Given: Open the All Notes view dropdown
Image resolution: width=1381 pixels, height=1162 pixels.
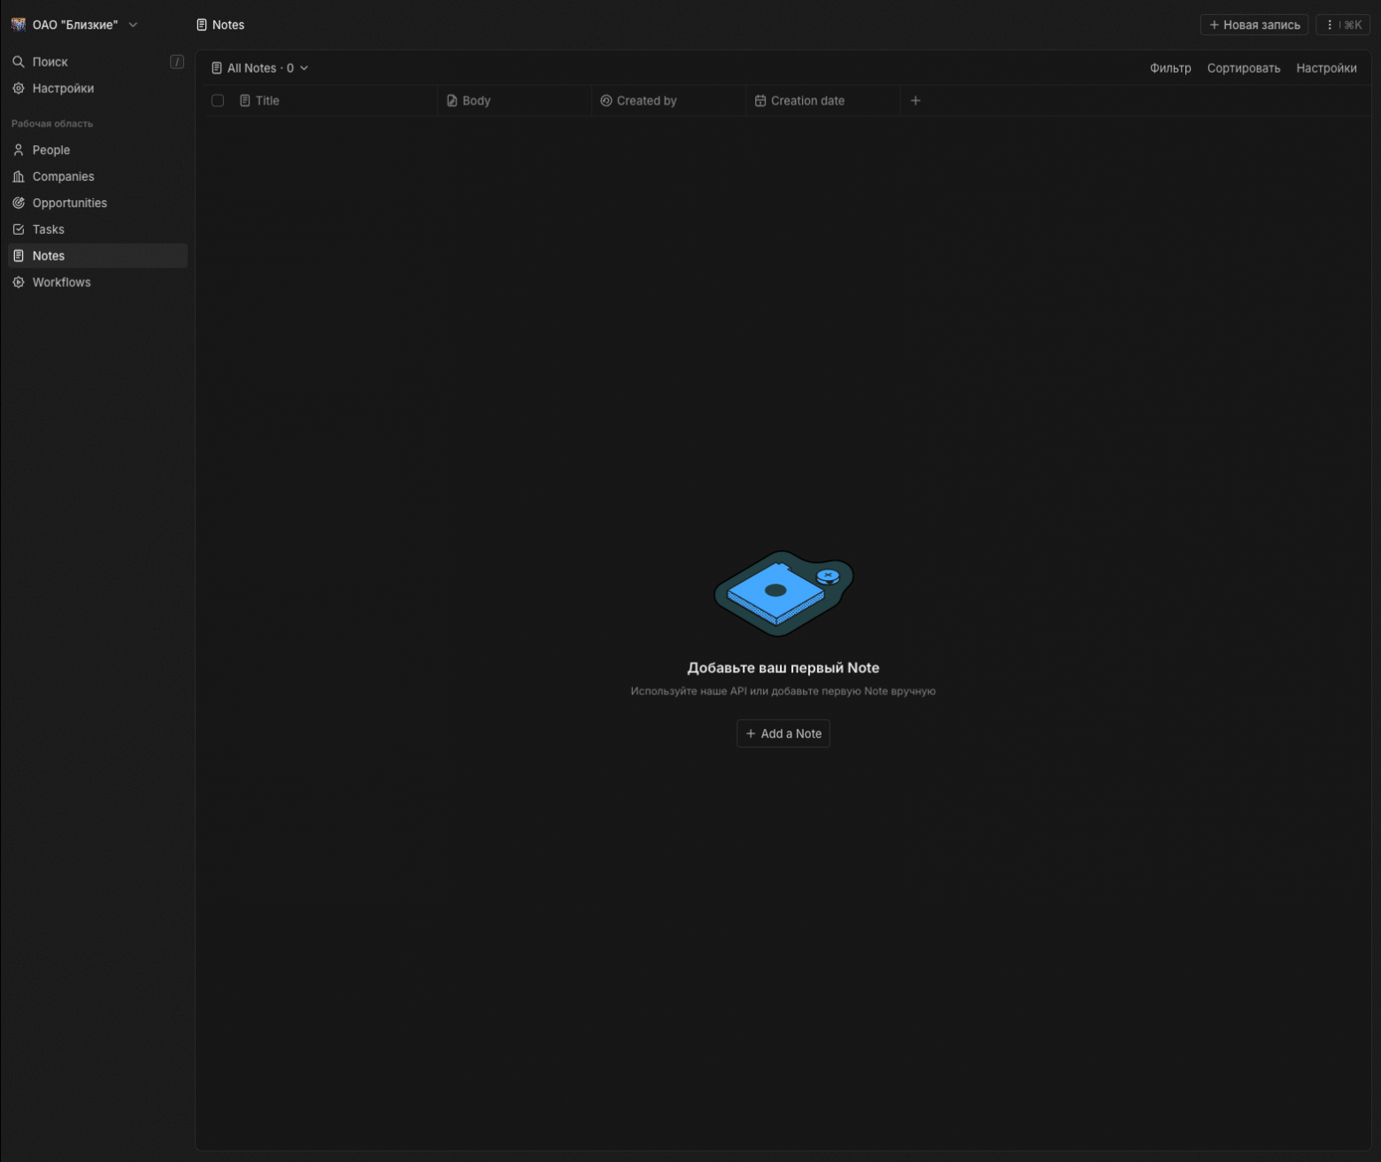Looking at the screenshot, I should pyautogui.click(x=259, y=68).
